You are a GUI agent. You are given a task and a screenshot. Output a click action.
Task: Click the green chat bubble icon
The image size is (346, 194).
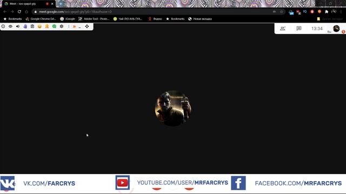pos(54,26)
